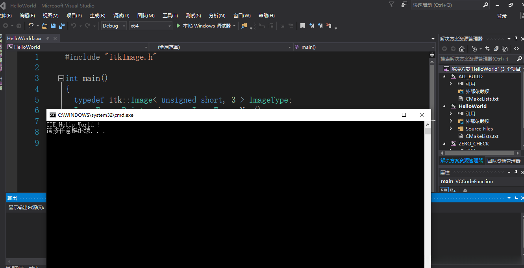Viewport: 524px width, 268px height.
Task: Toggle Show All Files in Solution Explorer
Action: 504,49
